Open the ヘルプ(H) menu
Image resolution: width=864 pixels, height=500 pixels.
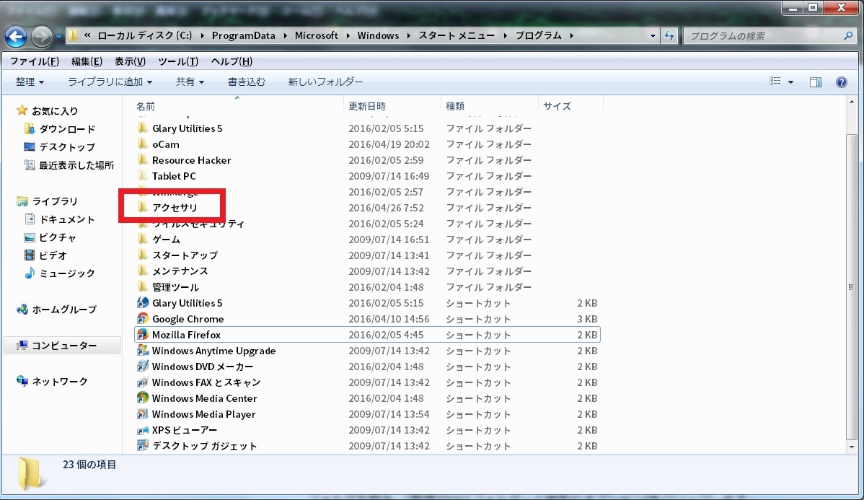click(x=232, y=61)
